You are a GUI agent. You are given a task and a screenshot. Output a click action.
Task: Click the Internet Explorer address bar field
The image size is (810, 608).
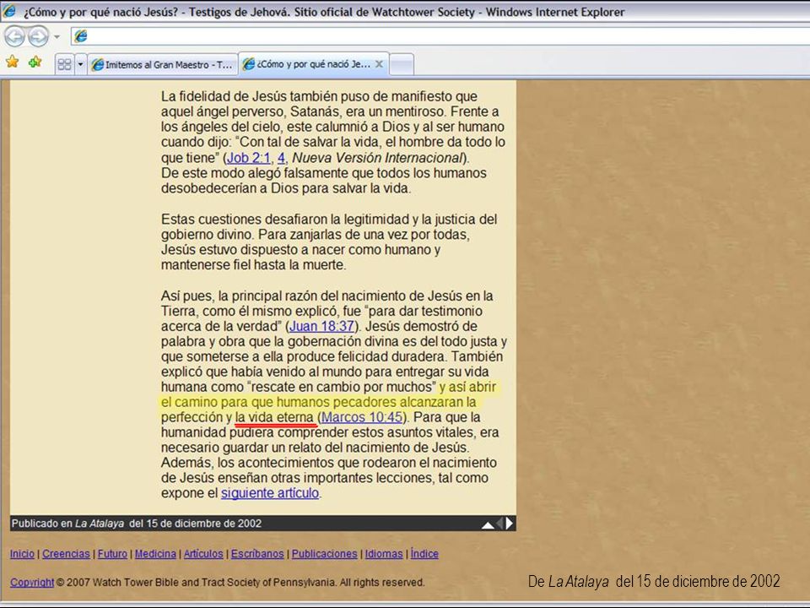pos(440,36)
